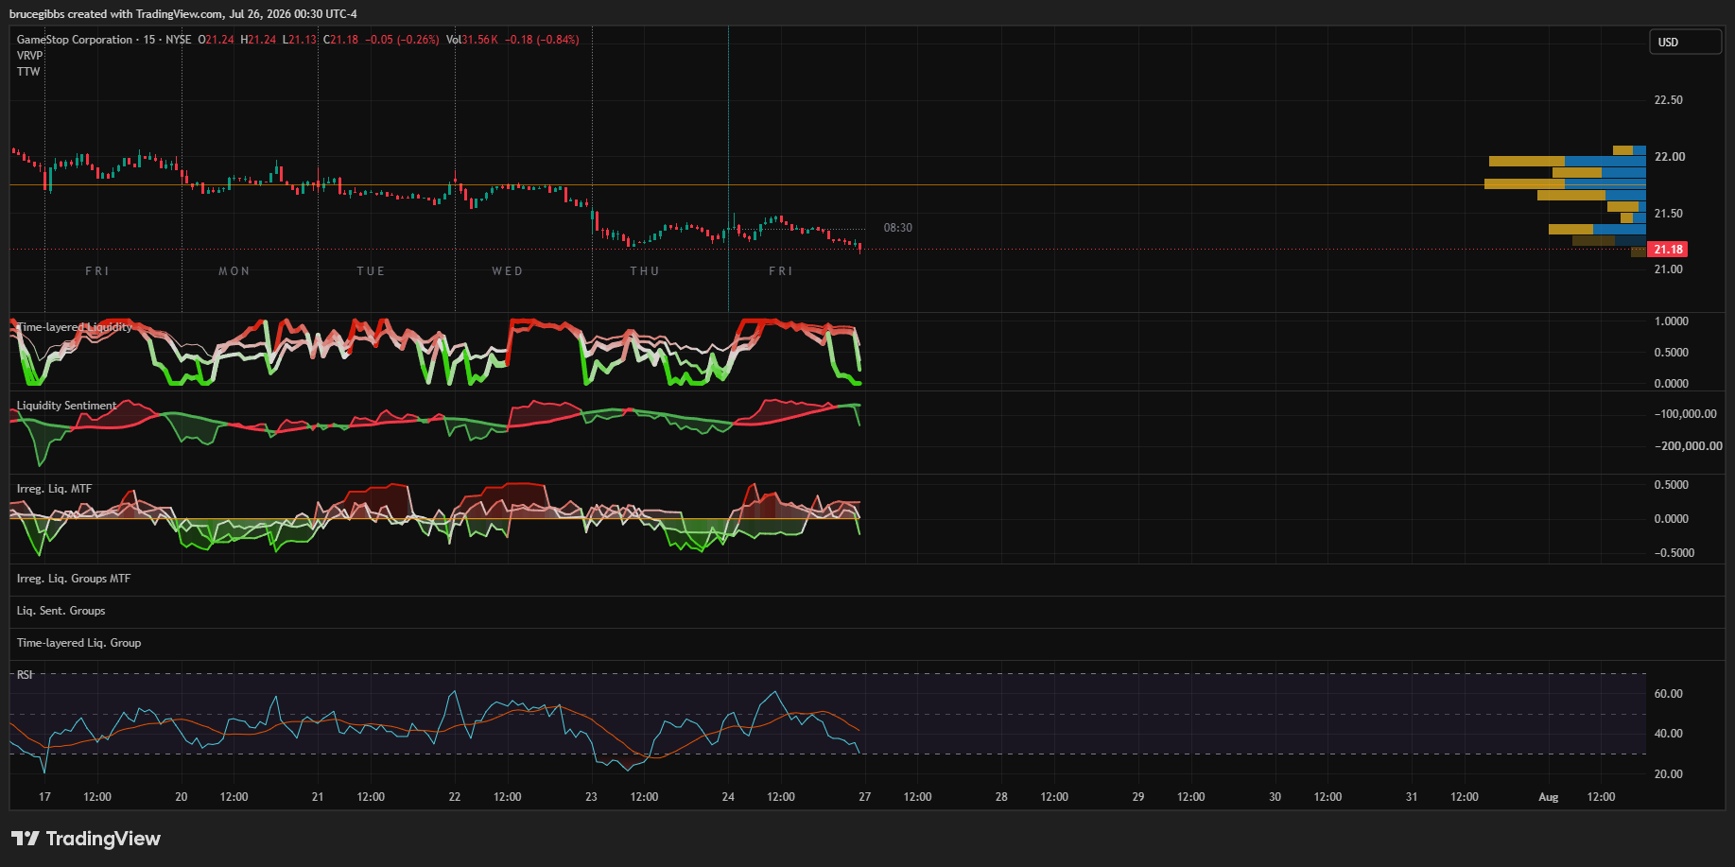Image resolution: width=1735 pixels, height=867 pixels.
Task: Click the RSI 60.00 scale label
Action: [x=1668, y=694]
